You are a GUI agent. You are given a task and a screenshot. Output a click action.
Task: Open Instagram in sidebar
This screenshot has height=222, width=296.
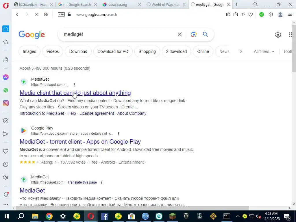[6, 103]
